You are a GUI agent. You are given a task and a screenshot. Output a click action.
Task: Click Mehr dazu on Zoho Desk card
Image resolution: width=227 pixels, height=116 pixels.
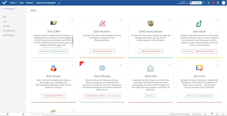point(187,51)
